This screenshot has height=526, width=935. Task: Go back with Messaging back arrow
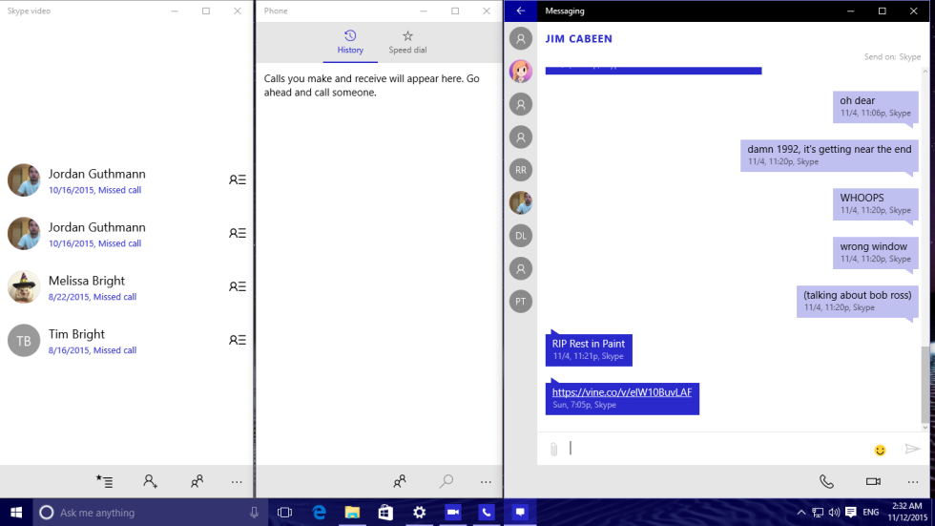click(x=521, y=11)
